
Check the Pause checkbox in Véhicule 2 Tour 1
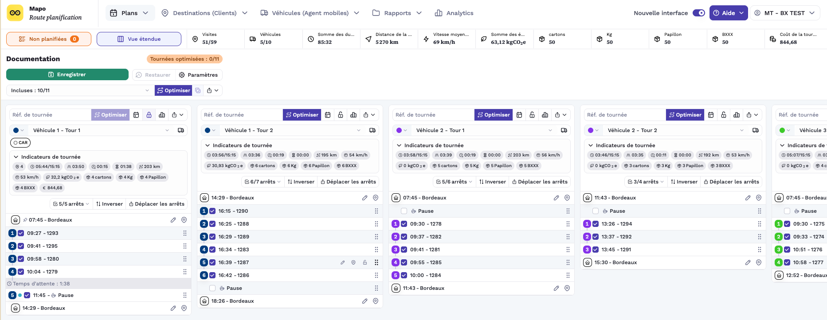404,211
